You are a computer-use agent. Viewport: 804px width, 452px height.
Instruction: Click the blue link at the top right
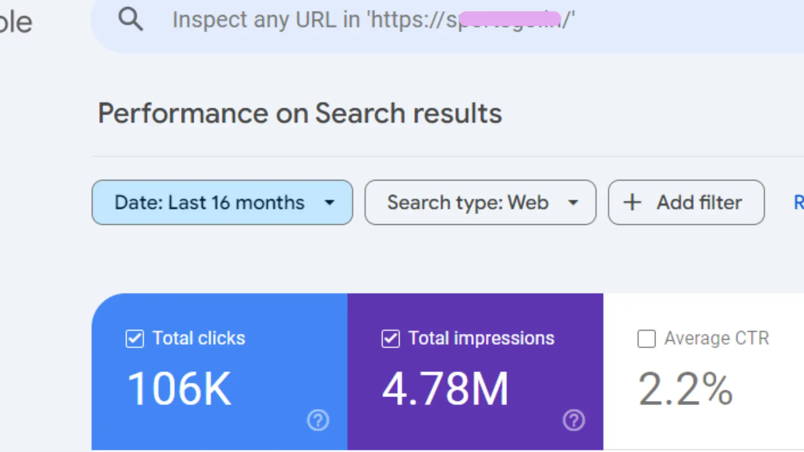798,202
